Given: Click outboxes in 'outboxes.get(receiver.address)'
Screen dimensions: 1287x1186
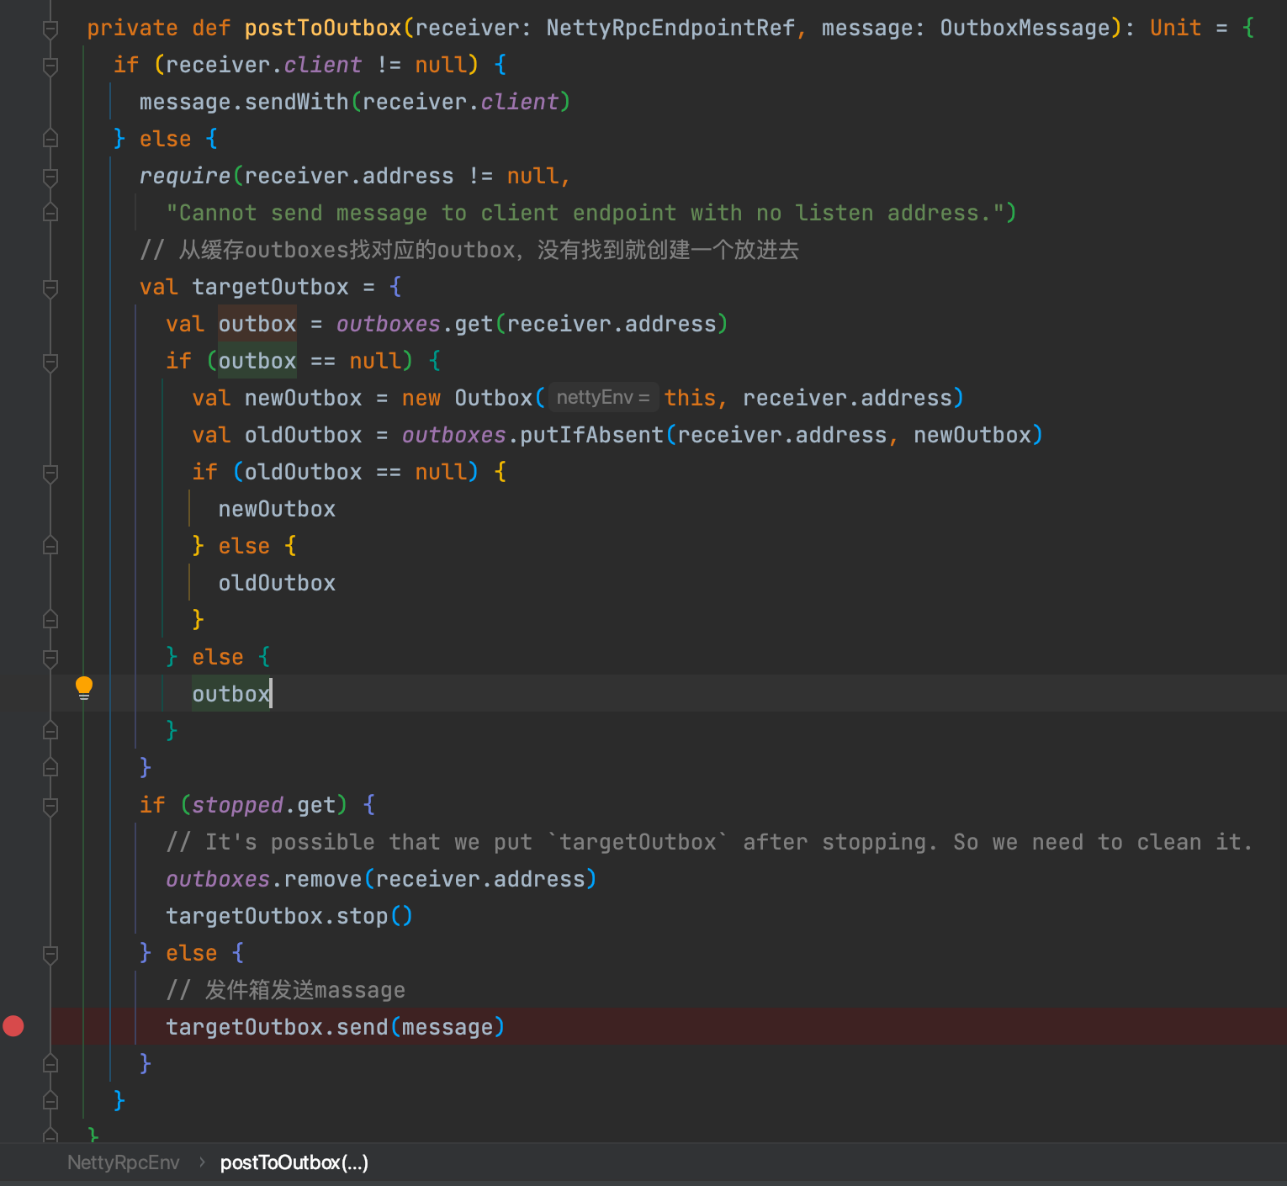Looking at the screenshot, I should (x=389, y=324).
